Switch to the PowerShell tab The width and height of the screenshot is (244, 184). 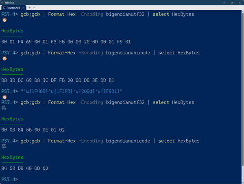click(13, 8)
